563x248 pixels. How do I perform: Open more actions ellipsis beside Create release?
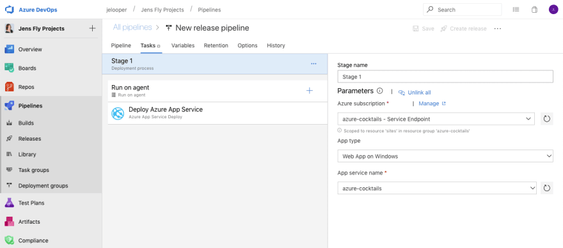click(x=497, y=29)
